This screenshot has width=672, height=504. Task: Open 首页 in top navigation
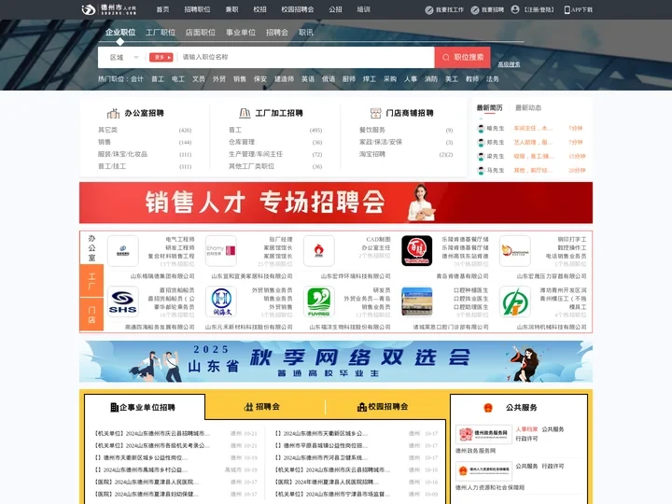(162, 9)
